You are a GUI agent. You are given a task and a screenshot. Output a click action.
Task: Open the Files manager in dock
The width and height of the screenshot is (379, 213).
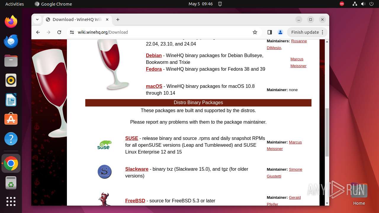(11, 61)
